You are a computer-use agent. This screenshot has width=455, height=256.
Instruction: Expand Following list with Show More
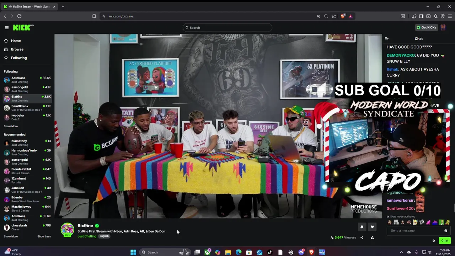pos(11,126)
